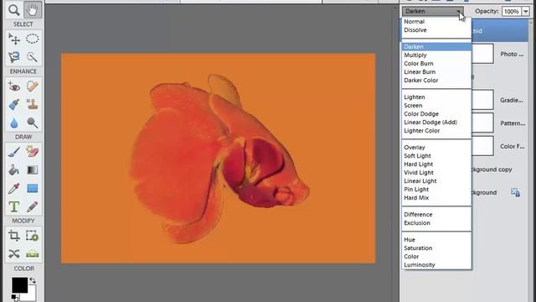Select the Type tool

coord(14,207)
